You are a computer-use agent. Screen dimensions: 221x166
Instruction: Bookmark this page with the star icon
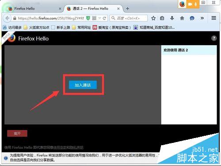(x=153, y=18)
